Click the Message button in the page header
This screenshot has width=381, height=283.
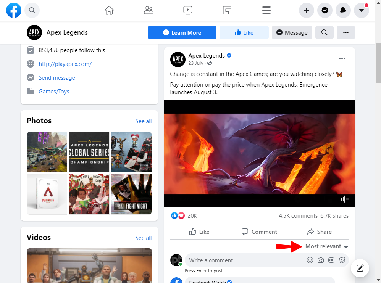(x=292, y=32)
